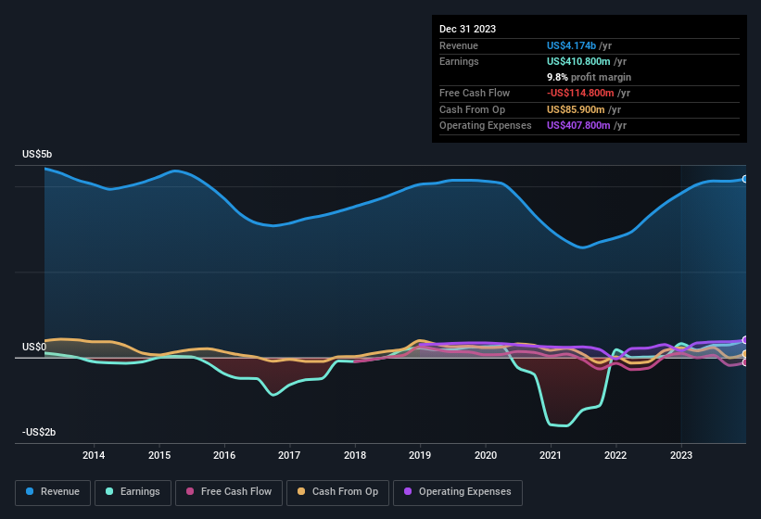Click the 2021 x-axis label

click(551, 455)
